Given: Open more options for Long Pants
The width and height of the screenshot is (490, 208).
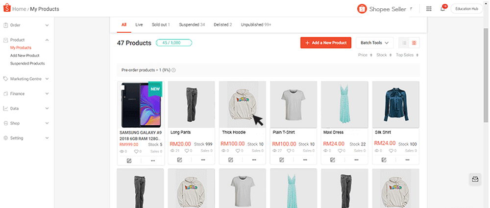Looking at the screenshot, I should pyautogui.click(x=203, y=160).
